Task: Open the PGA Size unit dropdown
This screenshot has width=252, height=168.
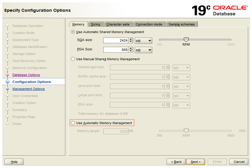Action: (143, 50)
